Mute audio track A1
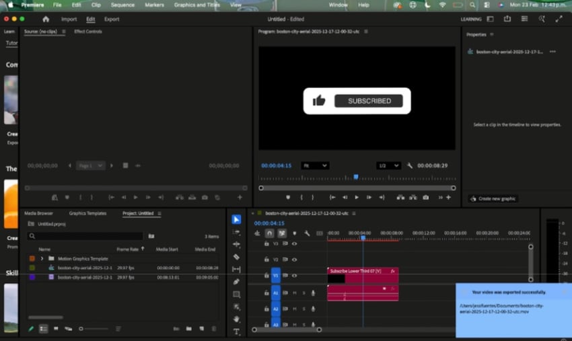572x341 pixels. 294,293
